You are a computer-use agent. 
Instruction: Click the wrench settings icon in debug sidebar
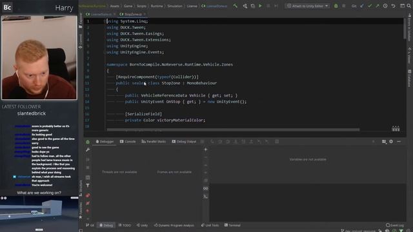[88, 150]
